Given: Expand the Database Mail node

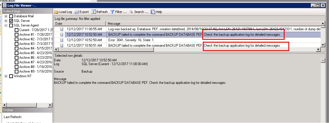Looking at the screenshot, I should [6, 16].
